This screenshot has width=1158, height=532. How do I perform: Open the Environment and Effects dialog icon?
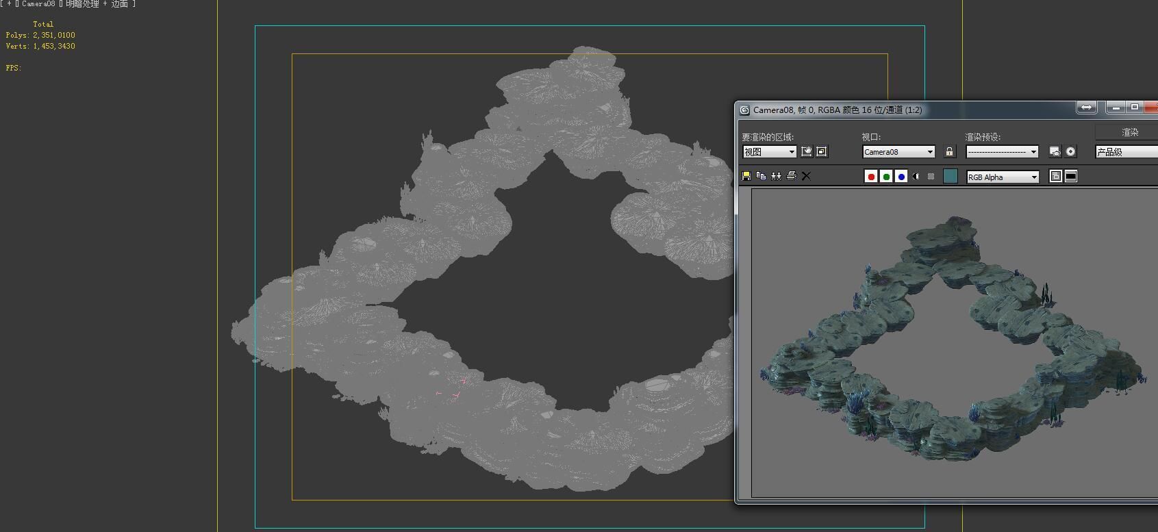pyautogui.click(x=1070, y=151)
